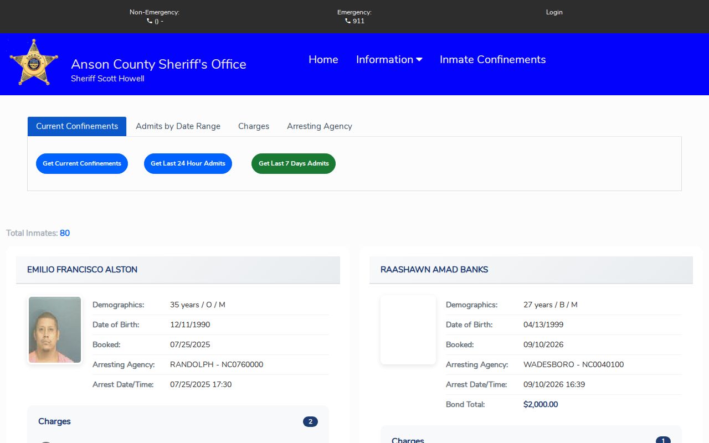
Task: Click the gold sheriff star badge logo
Action: coord(34,63)
